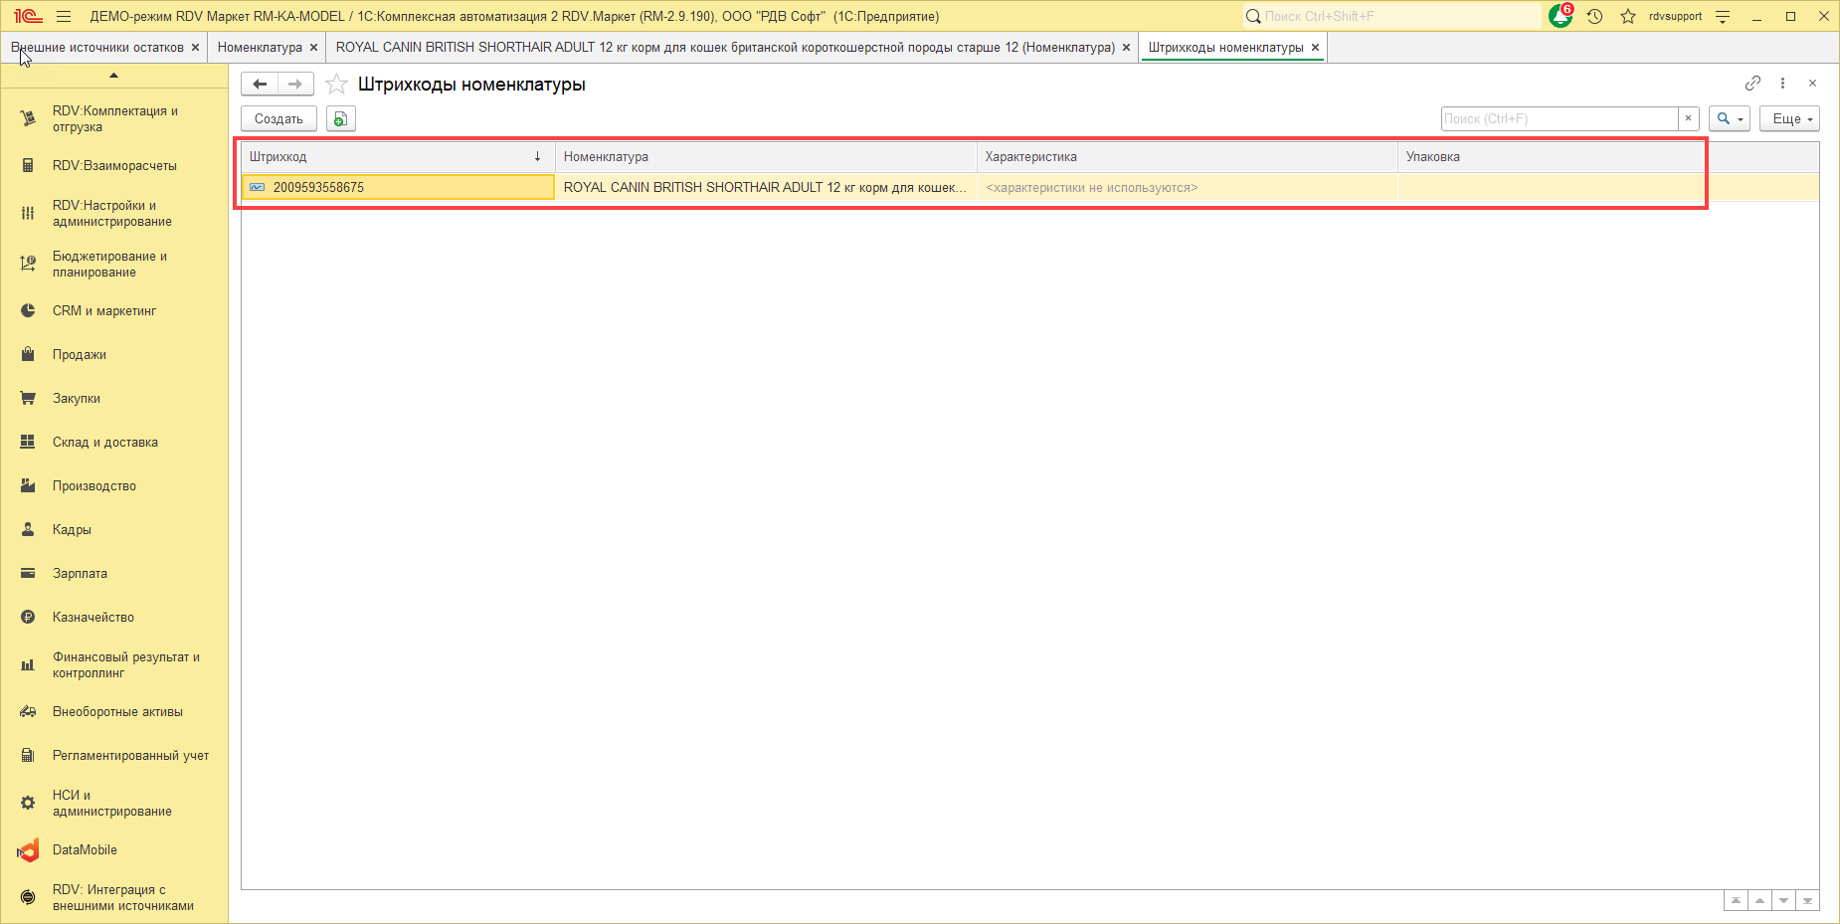Close the Штрихкоды номенклатуры form
The width and height of the screenshot is (1840, 924).
click(1812, 84)
